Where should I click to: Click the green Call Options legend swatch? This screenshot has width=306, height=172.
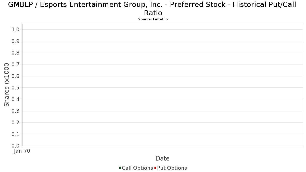tap(120, 168)
